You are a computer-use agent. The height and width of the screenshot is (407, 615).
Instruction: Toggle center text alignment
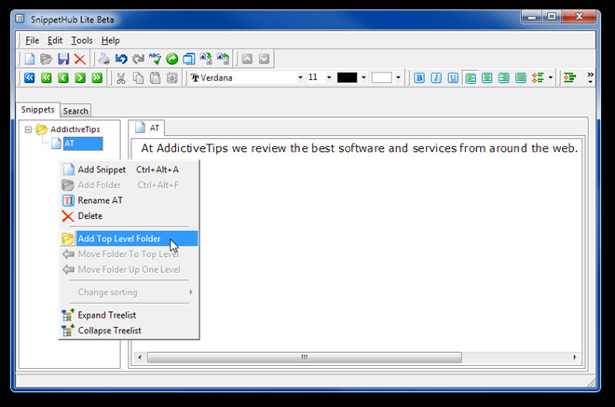point(486,77)
